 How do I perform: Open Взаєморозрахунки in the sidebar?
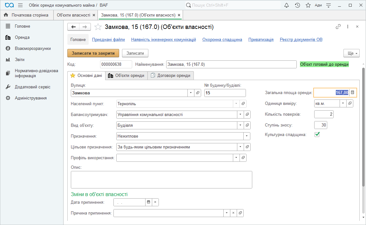[33, 49]
